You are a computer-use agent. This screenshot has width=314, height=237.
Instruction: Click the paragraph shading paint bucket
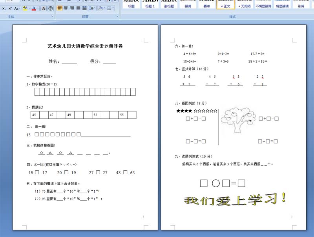(100, 8)
